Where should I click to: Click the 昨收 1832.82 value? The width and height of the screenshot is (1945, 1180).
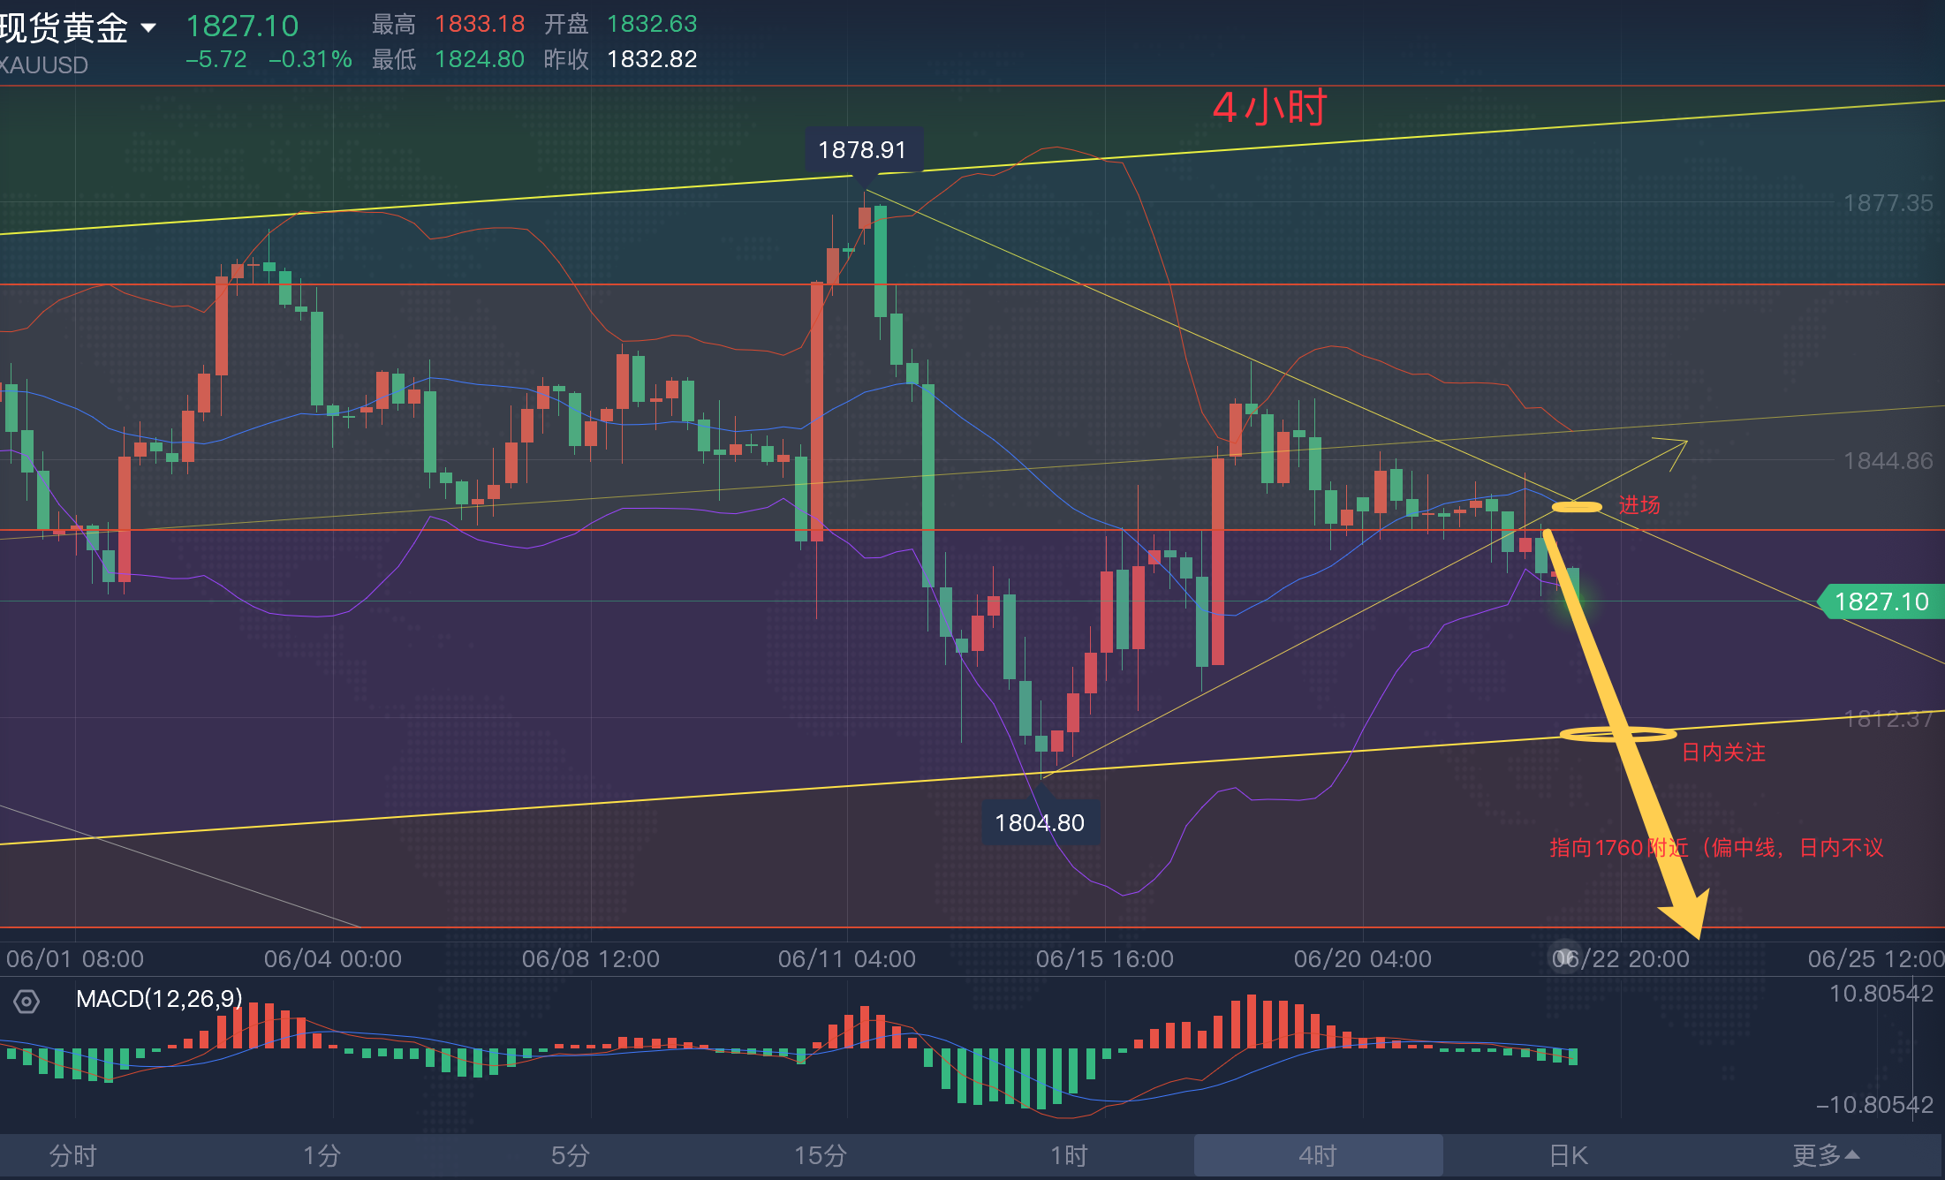[652, 59]
